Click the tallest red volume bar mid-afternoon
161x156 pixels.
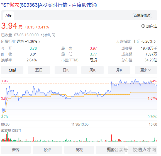coord(111,138)
